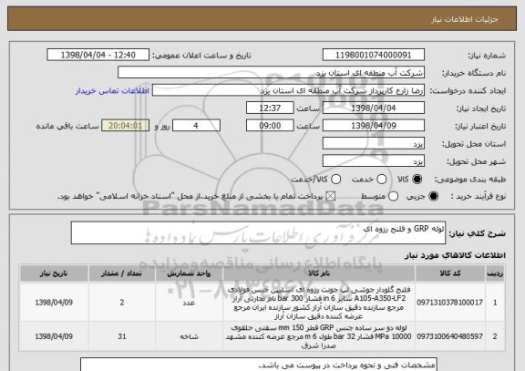Viewport: 525px width, 371px height.
Task: Click the need date in row 1
Action: click(x=54, y=303)
